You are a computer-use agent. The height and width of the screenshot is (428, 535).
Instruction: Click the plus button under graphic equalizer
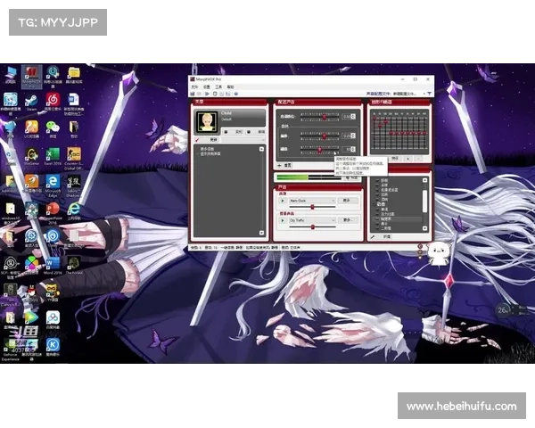point(407,159)
